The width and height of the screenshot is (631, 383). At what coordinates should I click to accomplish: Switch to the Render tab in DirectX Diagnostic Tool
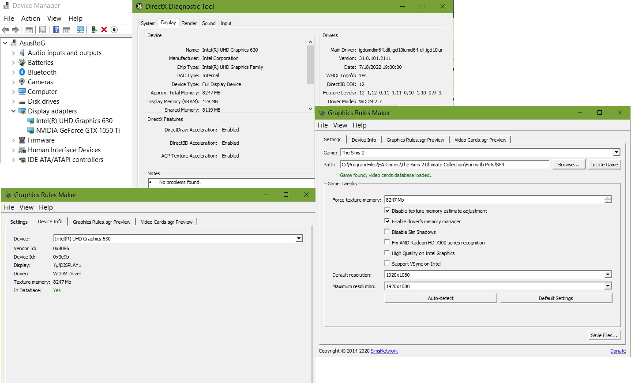[189, 23]
